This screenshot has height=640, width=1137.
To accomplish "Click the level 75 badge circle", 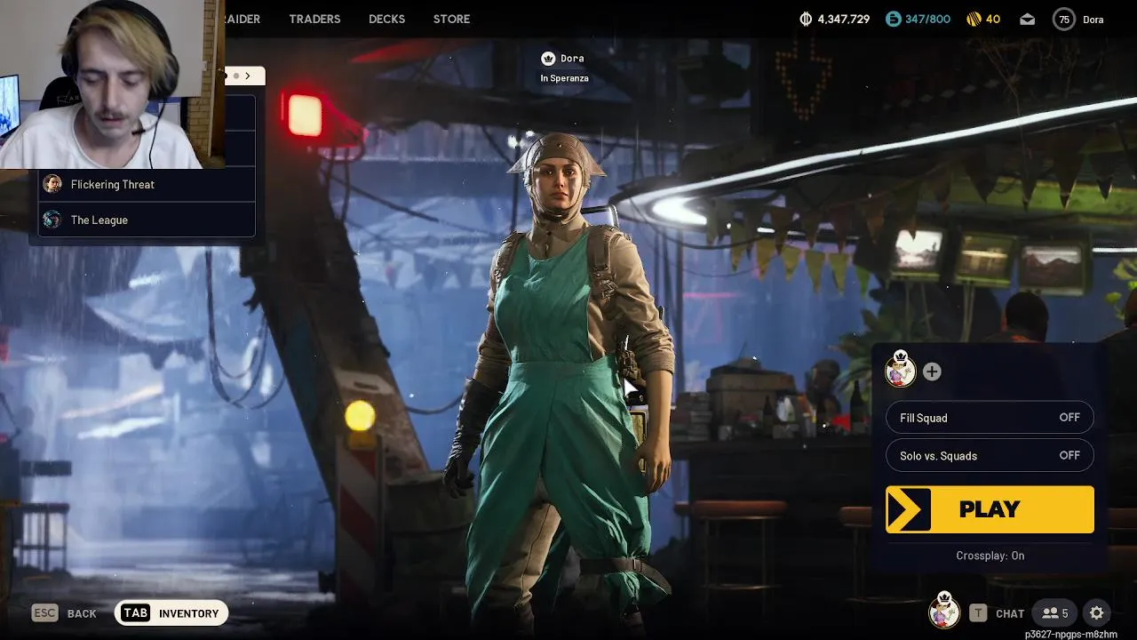I will 1063,19.
